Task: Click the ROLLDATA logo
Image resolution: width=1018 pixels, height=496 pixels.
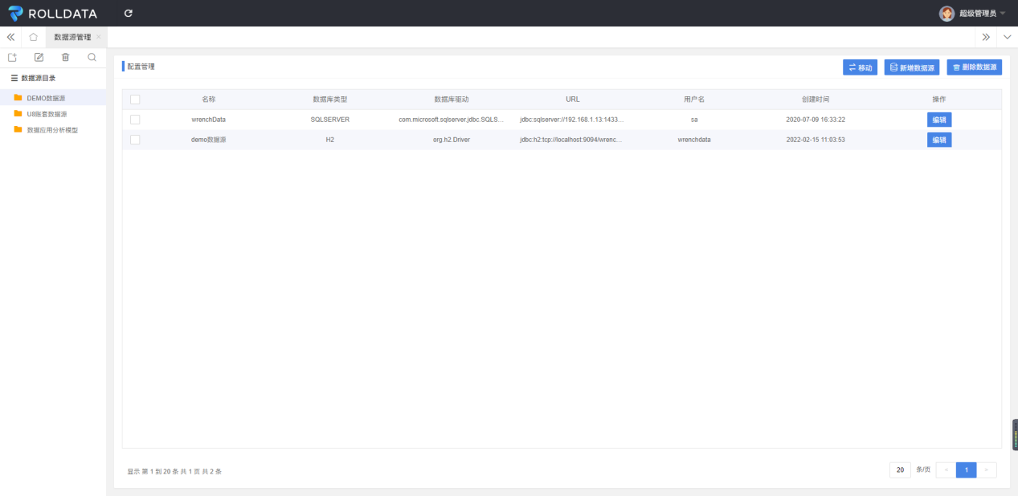Action: tap(53, 13)
